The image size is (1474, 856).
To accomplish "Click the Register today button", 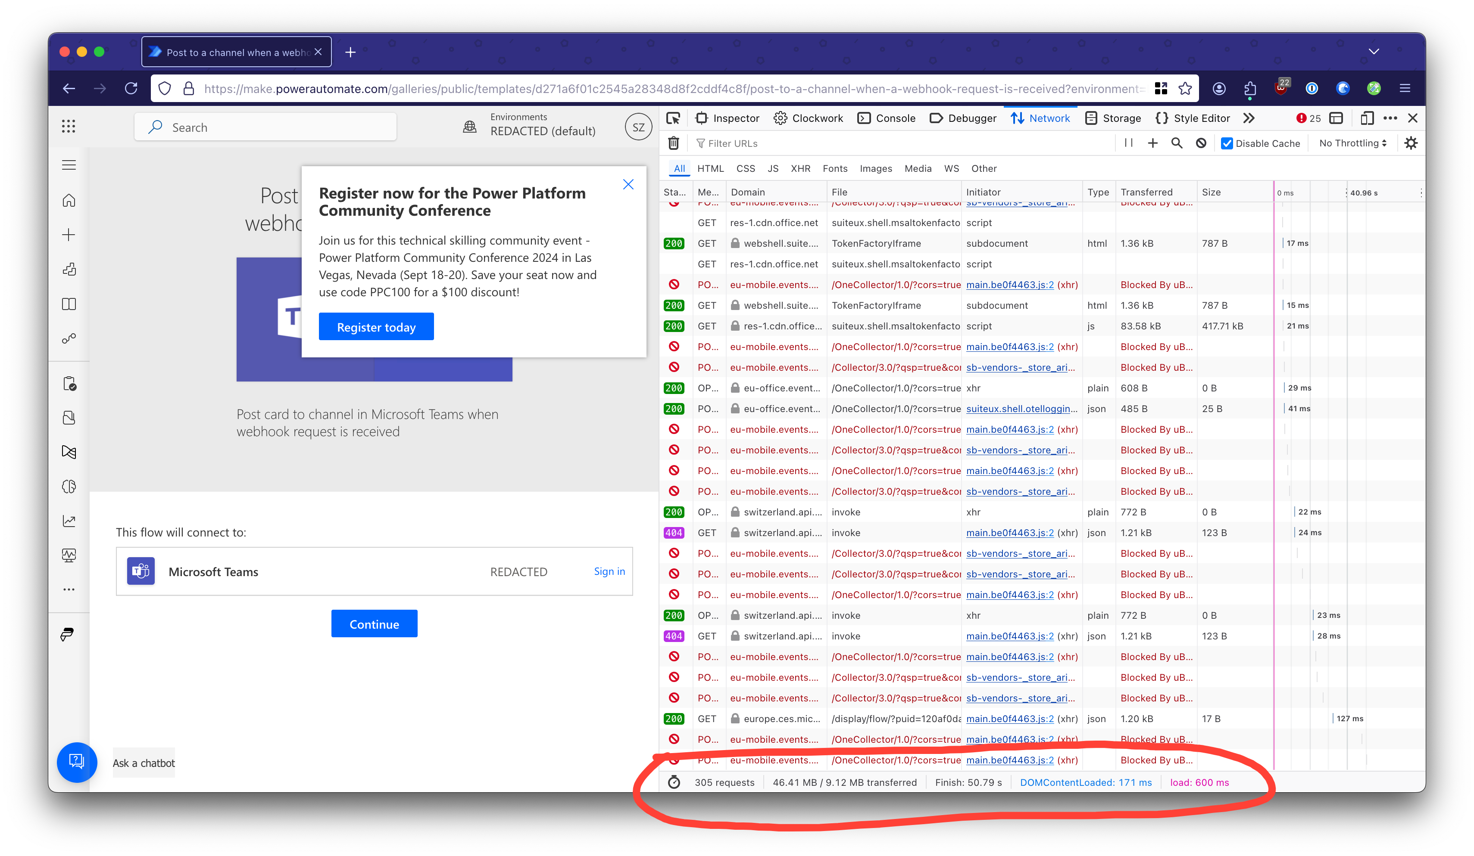I will click(376, 327).
